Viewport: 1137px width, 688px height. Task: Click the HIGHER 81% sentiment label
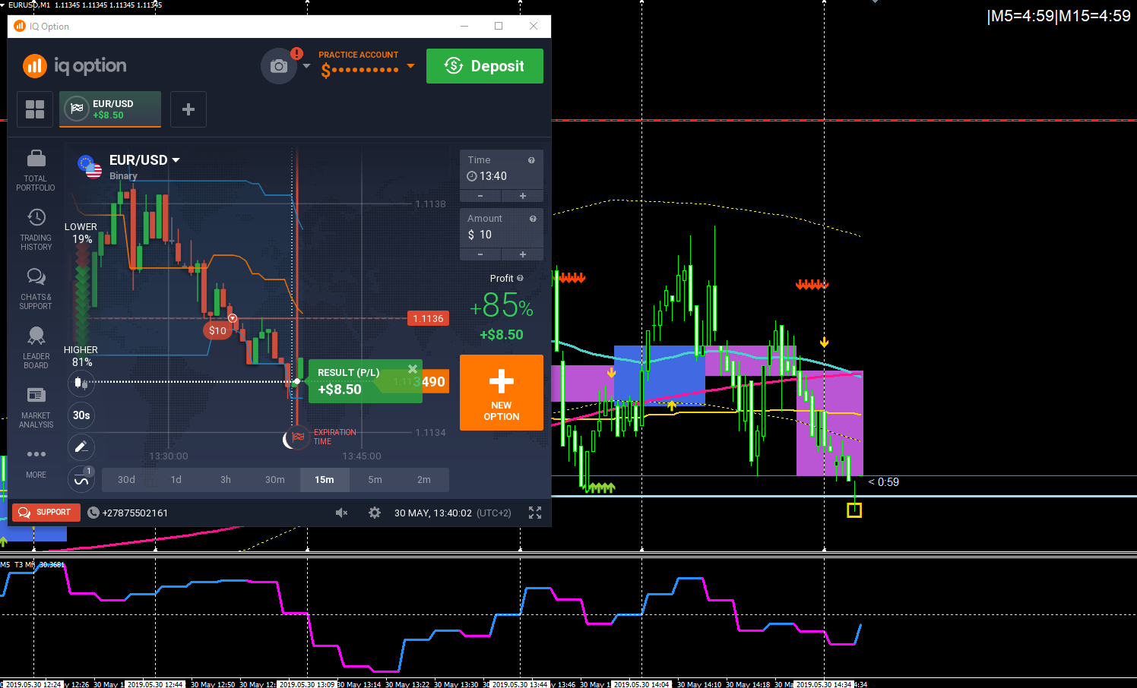(x=81, y=356)
